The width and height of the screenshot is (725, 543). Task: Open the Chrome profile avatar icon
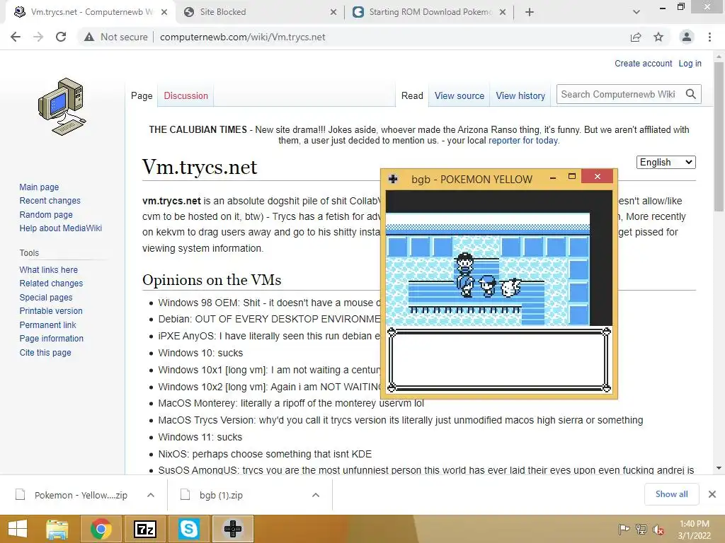coord(687,37)
